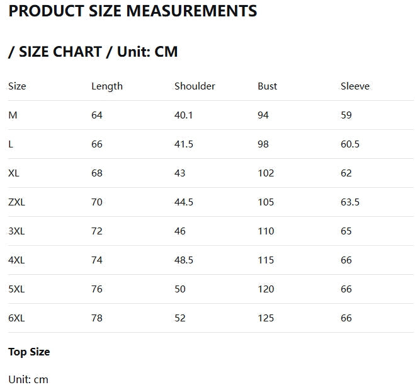Click the Shoulder column header
The height and width of the screenshot is (392, 415).
[195, 86]
